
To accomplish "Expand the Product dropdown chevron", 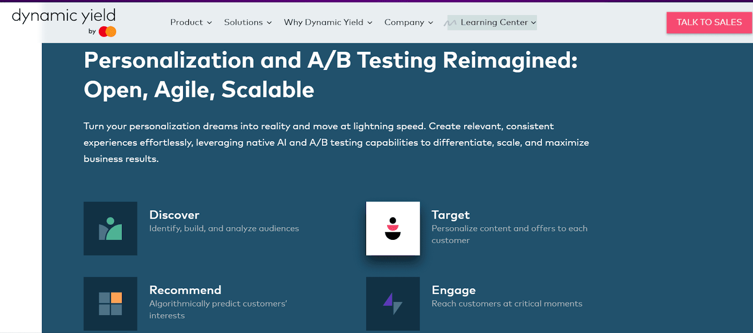I will [209, 22].
